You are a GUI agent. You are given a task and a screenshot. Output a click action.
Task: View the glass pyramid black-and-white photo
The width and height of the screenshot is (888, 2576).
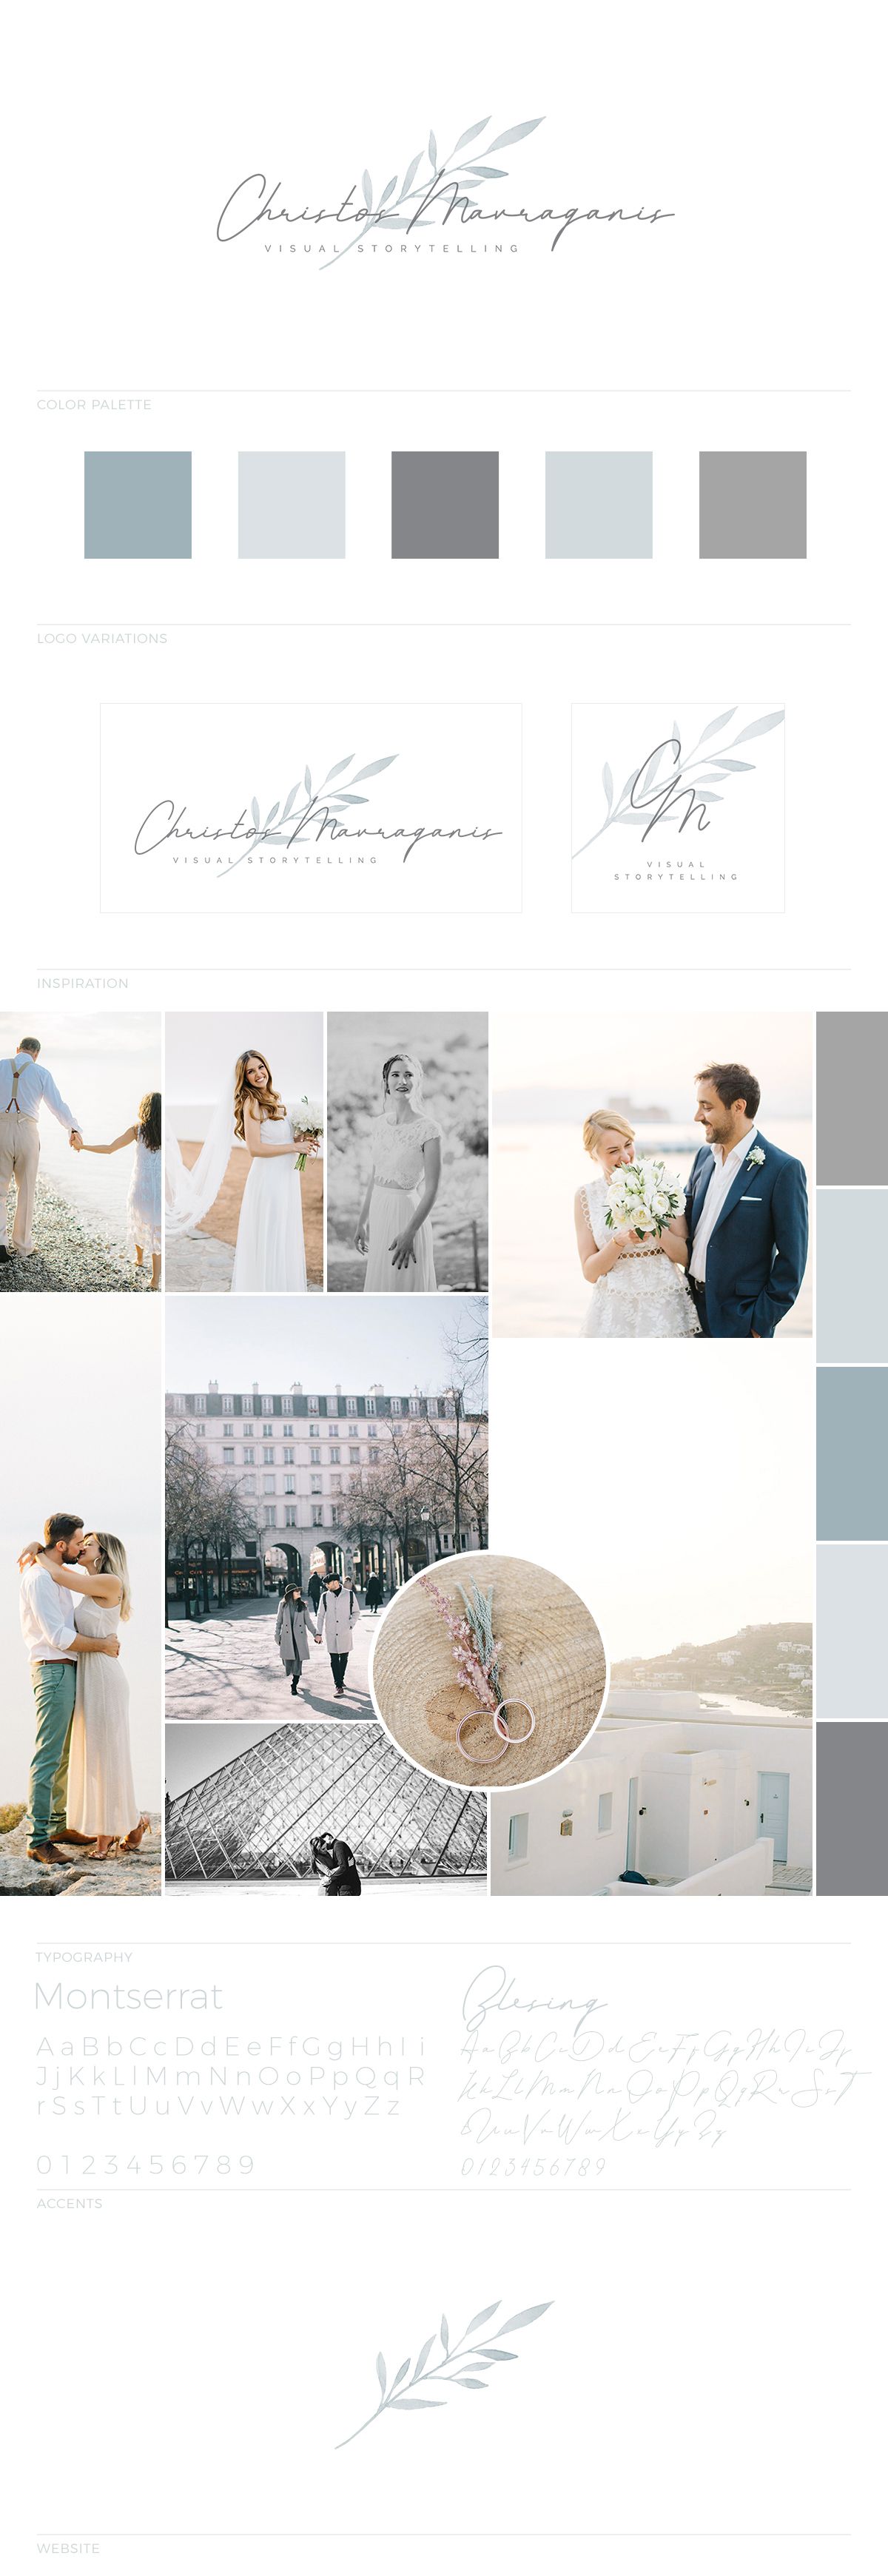(x=325, y=1809)
